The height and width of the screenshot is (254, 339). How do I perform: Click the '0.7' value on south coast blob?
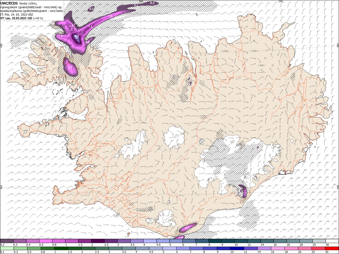187,228
